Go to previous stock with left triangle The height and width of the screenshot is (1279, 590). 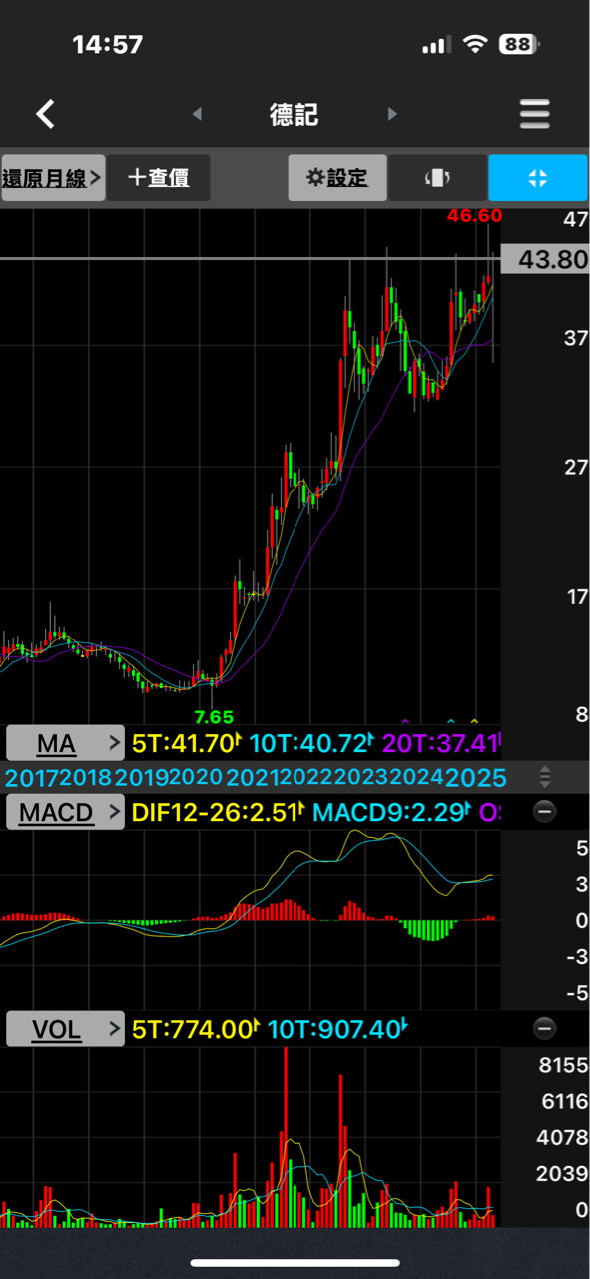197,114
